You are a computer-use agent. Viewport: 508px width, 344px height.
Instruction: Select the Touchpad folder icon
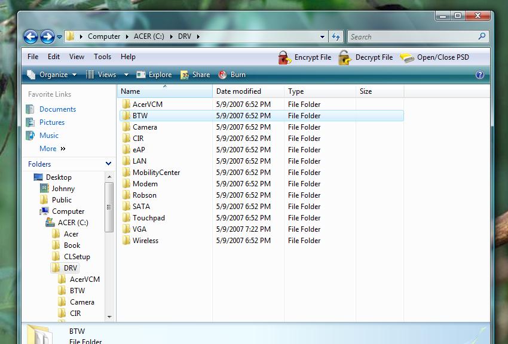pyautogui.click(x=126, y=217)
